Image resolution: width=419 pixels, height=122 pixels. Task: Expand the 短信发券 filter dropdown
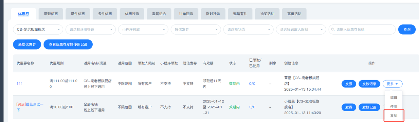point(196,29)
